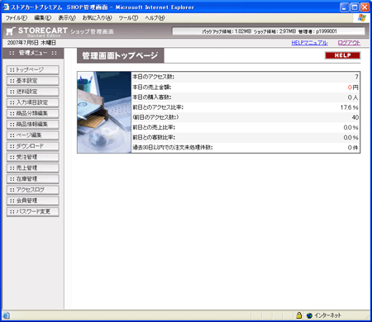Viewport: 372px width, 322px height.
Task: Click the 本日の購入客数 label
Action: (x=152, y=97)
